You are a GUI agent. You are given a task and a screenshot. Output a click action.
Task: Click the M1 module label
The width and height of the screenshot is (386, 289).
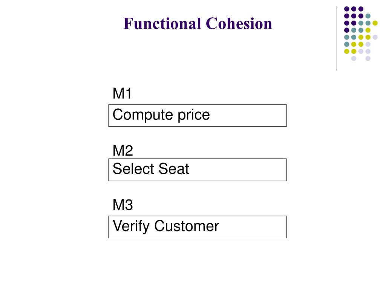click(122, 93)
